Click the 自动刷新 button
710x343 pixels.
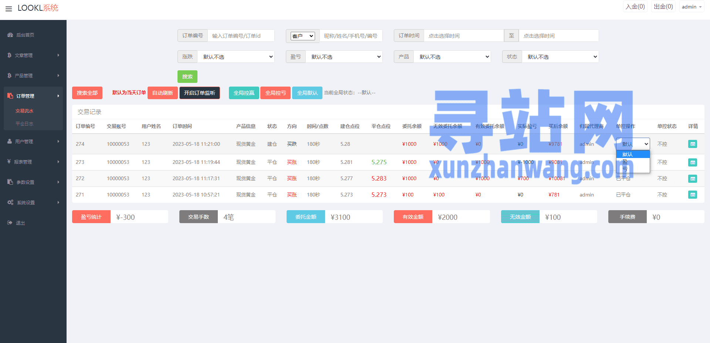tap(163, 93)
